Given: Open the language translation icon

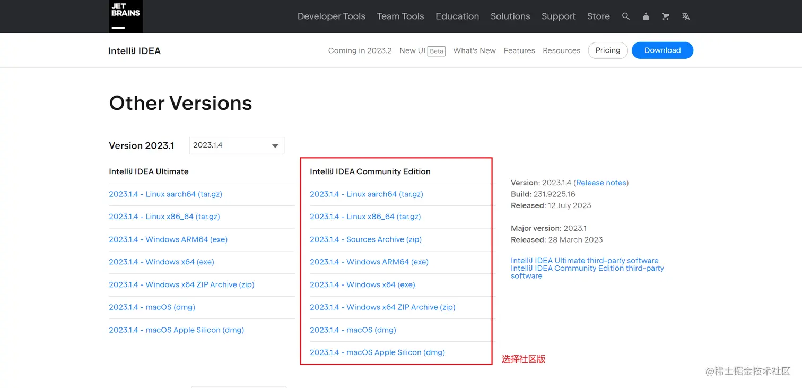Looking at the screenshot, I should point(686,16).
